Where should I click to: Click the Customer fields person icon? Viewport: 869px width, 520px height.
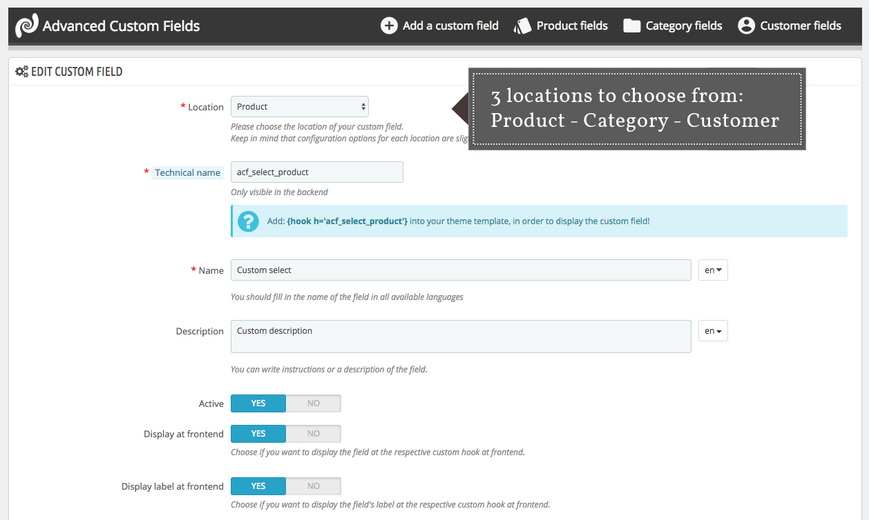[x=746, y=25]
